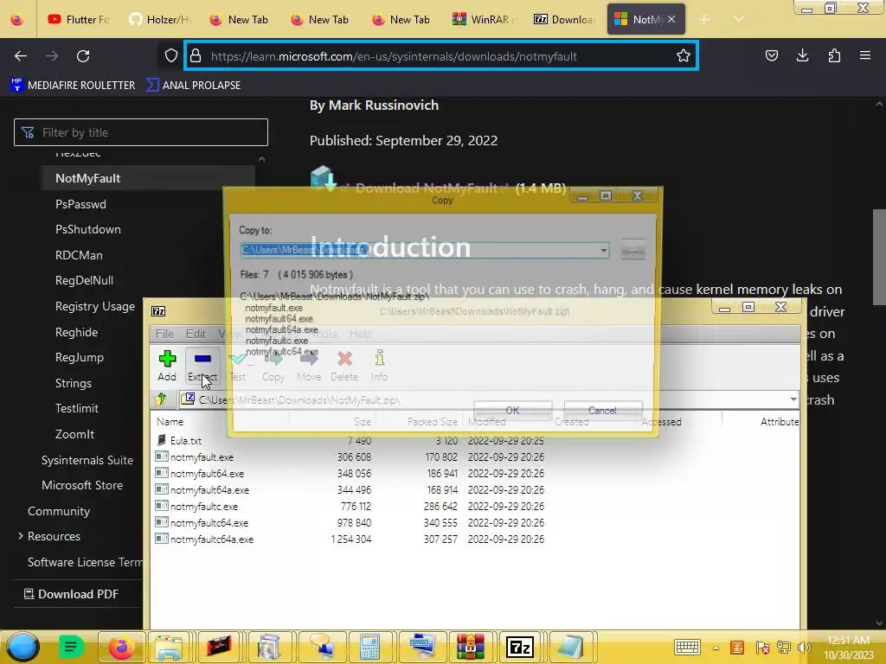The image size is (886, 664).
Task: Select Eula.txt in 7-Zip list
Action: [186, 440]
